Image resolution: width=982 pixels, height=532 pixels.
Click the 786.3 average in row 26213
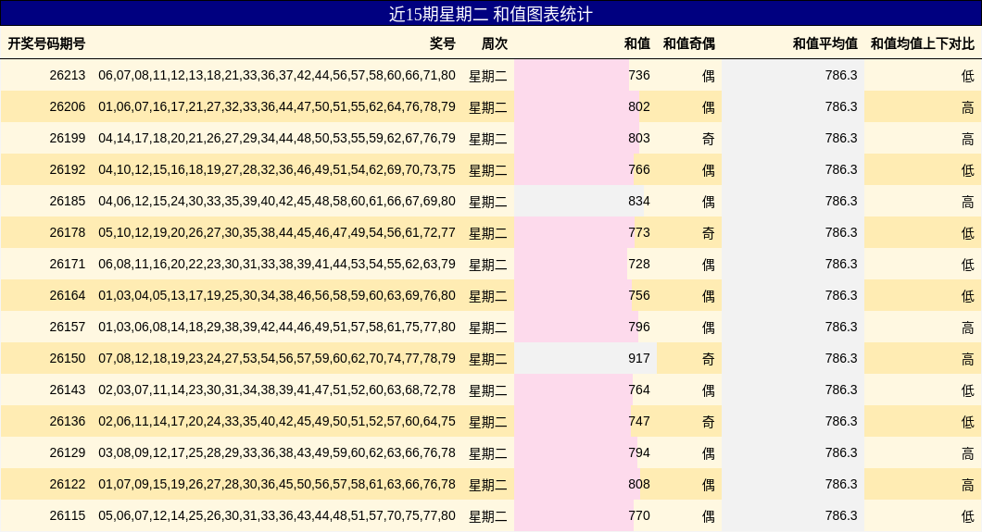pos(841,76)
